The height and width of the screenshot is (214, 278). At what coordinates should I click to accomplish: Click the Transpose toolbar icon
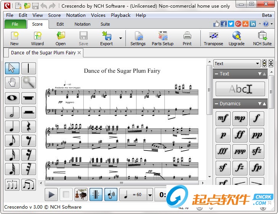pos(213,38)
